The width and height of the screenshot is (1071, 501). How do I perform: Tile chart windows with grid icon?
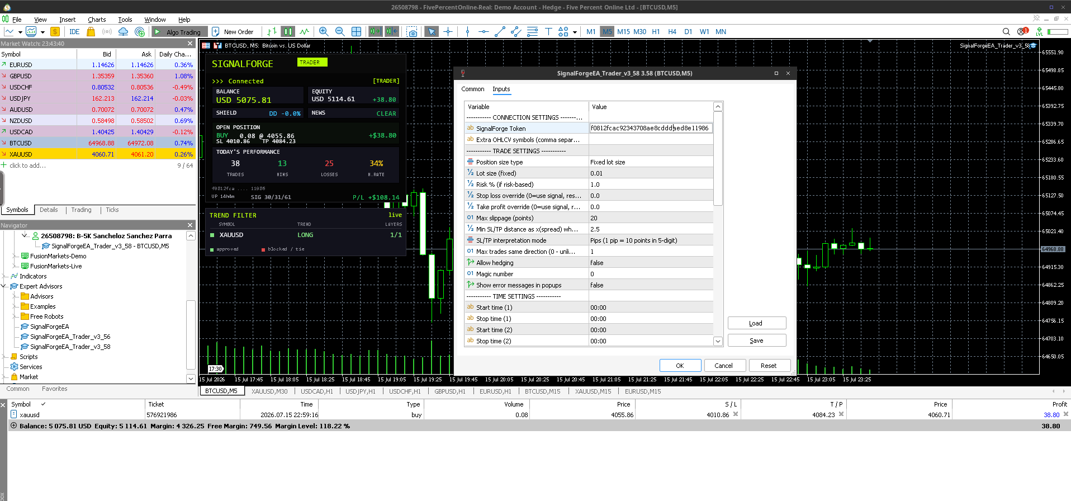pyautogui.click(x=356, y=32)
